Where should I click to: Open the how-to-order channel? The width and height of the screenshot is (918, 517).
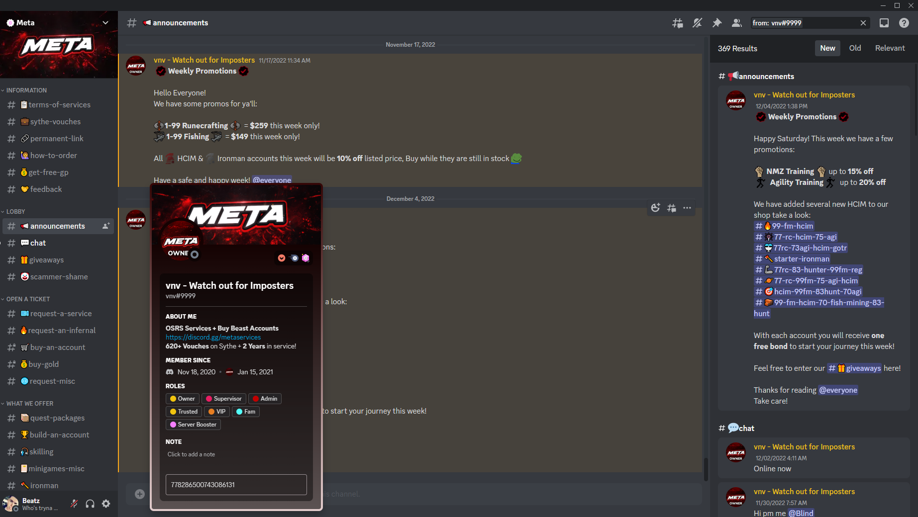(x=59, y=156)
